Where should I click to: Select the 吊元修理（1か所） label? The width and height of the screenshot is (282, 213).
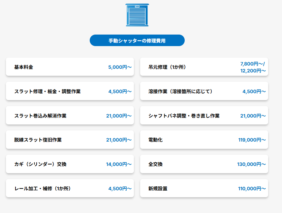click(167, 67)
